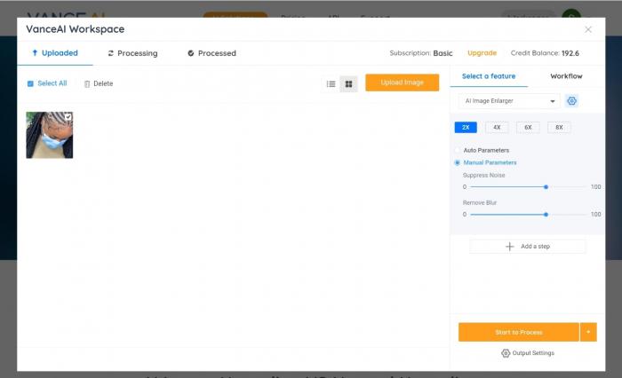Close the VanceAI Workspace dialog

point(588,29)
